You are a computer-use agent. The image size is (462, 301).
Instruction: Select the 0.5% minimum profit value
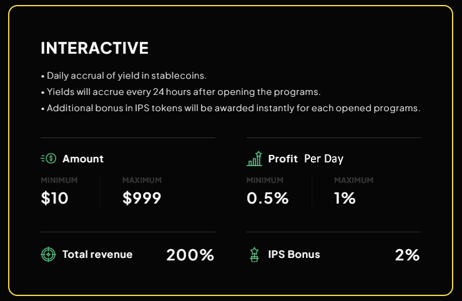pos(268,199)
